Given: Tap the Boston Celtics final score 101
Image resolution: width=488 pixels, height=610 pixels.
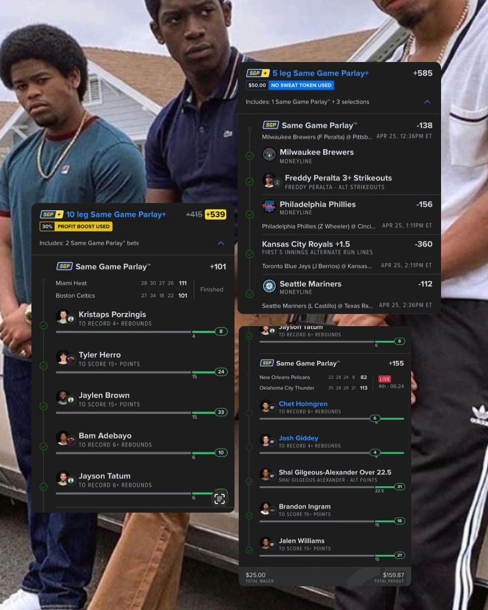Looking at the screenshot, I should click(x=183, y=296).
